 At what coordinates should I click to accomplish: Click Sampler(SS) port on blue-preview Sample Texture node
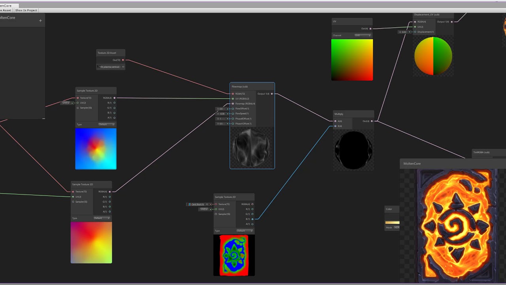[x=78, y=108]
